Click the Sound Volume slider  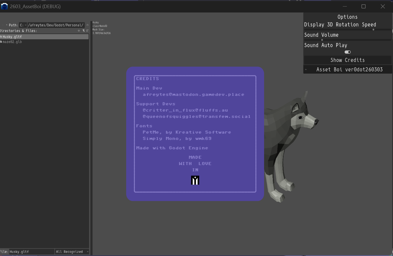[347, 40]
